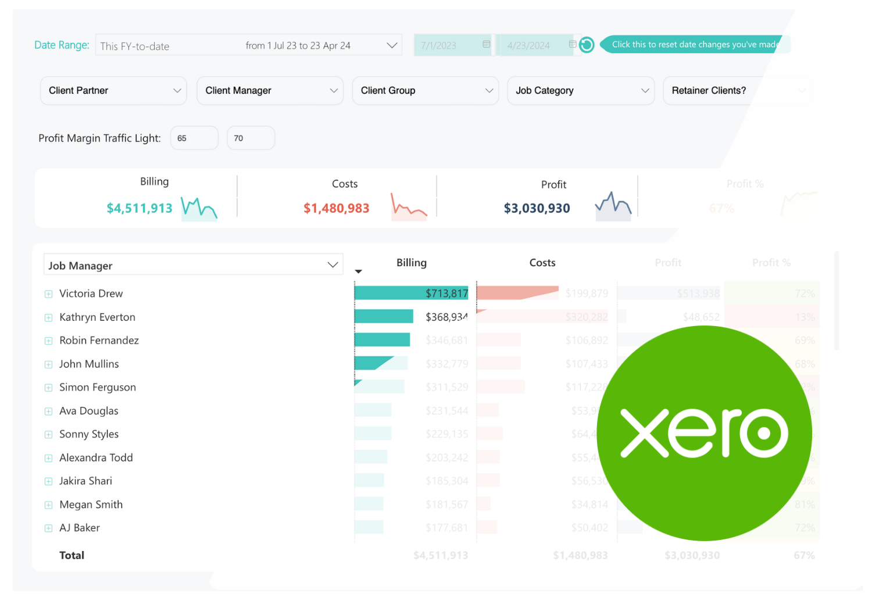872x601 pixels.
Task: Click the Xero logo
Action: [x=704, y=433]
